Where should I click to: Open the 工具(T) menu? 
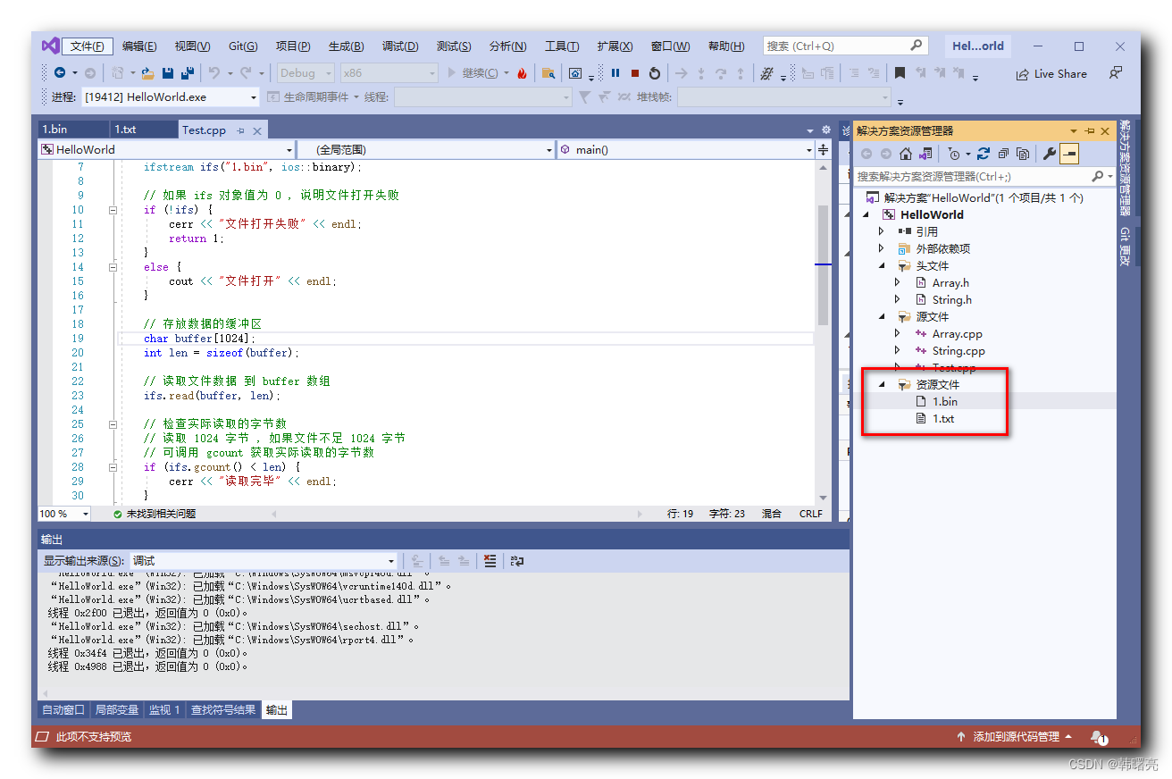[562, 46]
